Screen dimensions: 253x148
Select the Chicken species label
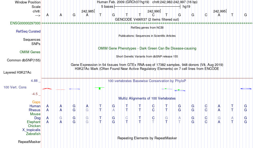34,126
